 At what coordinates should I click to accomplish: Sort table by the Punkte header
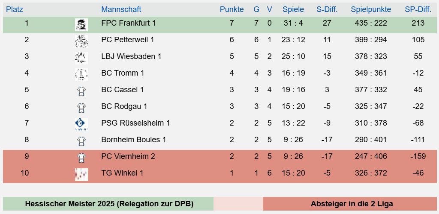click(232, 9)
